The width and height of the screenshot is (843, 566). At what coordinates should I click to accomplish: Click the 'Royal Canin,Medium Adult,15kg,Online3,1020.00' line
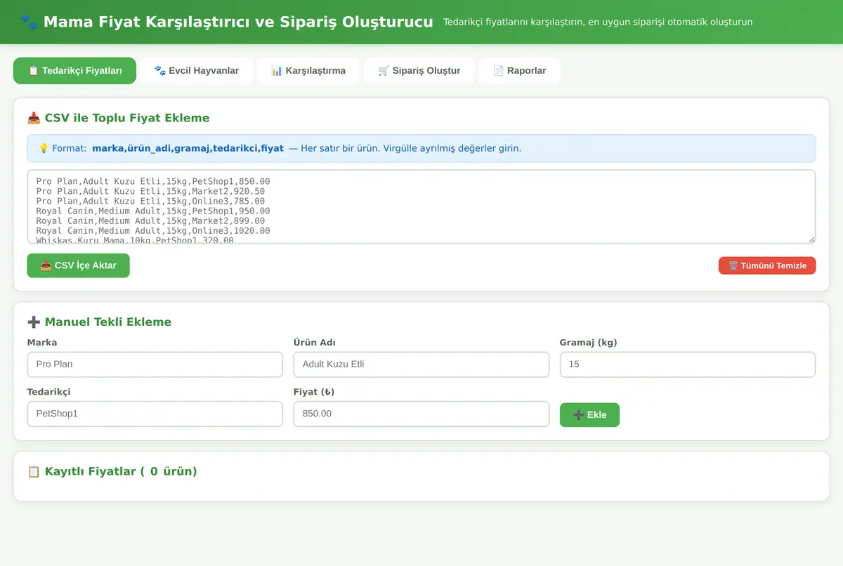[153, 230]
